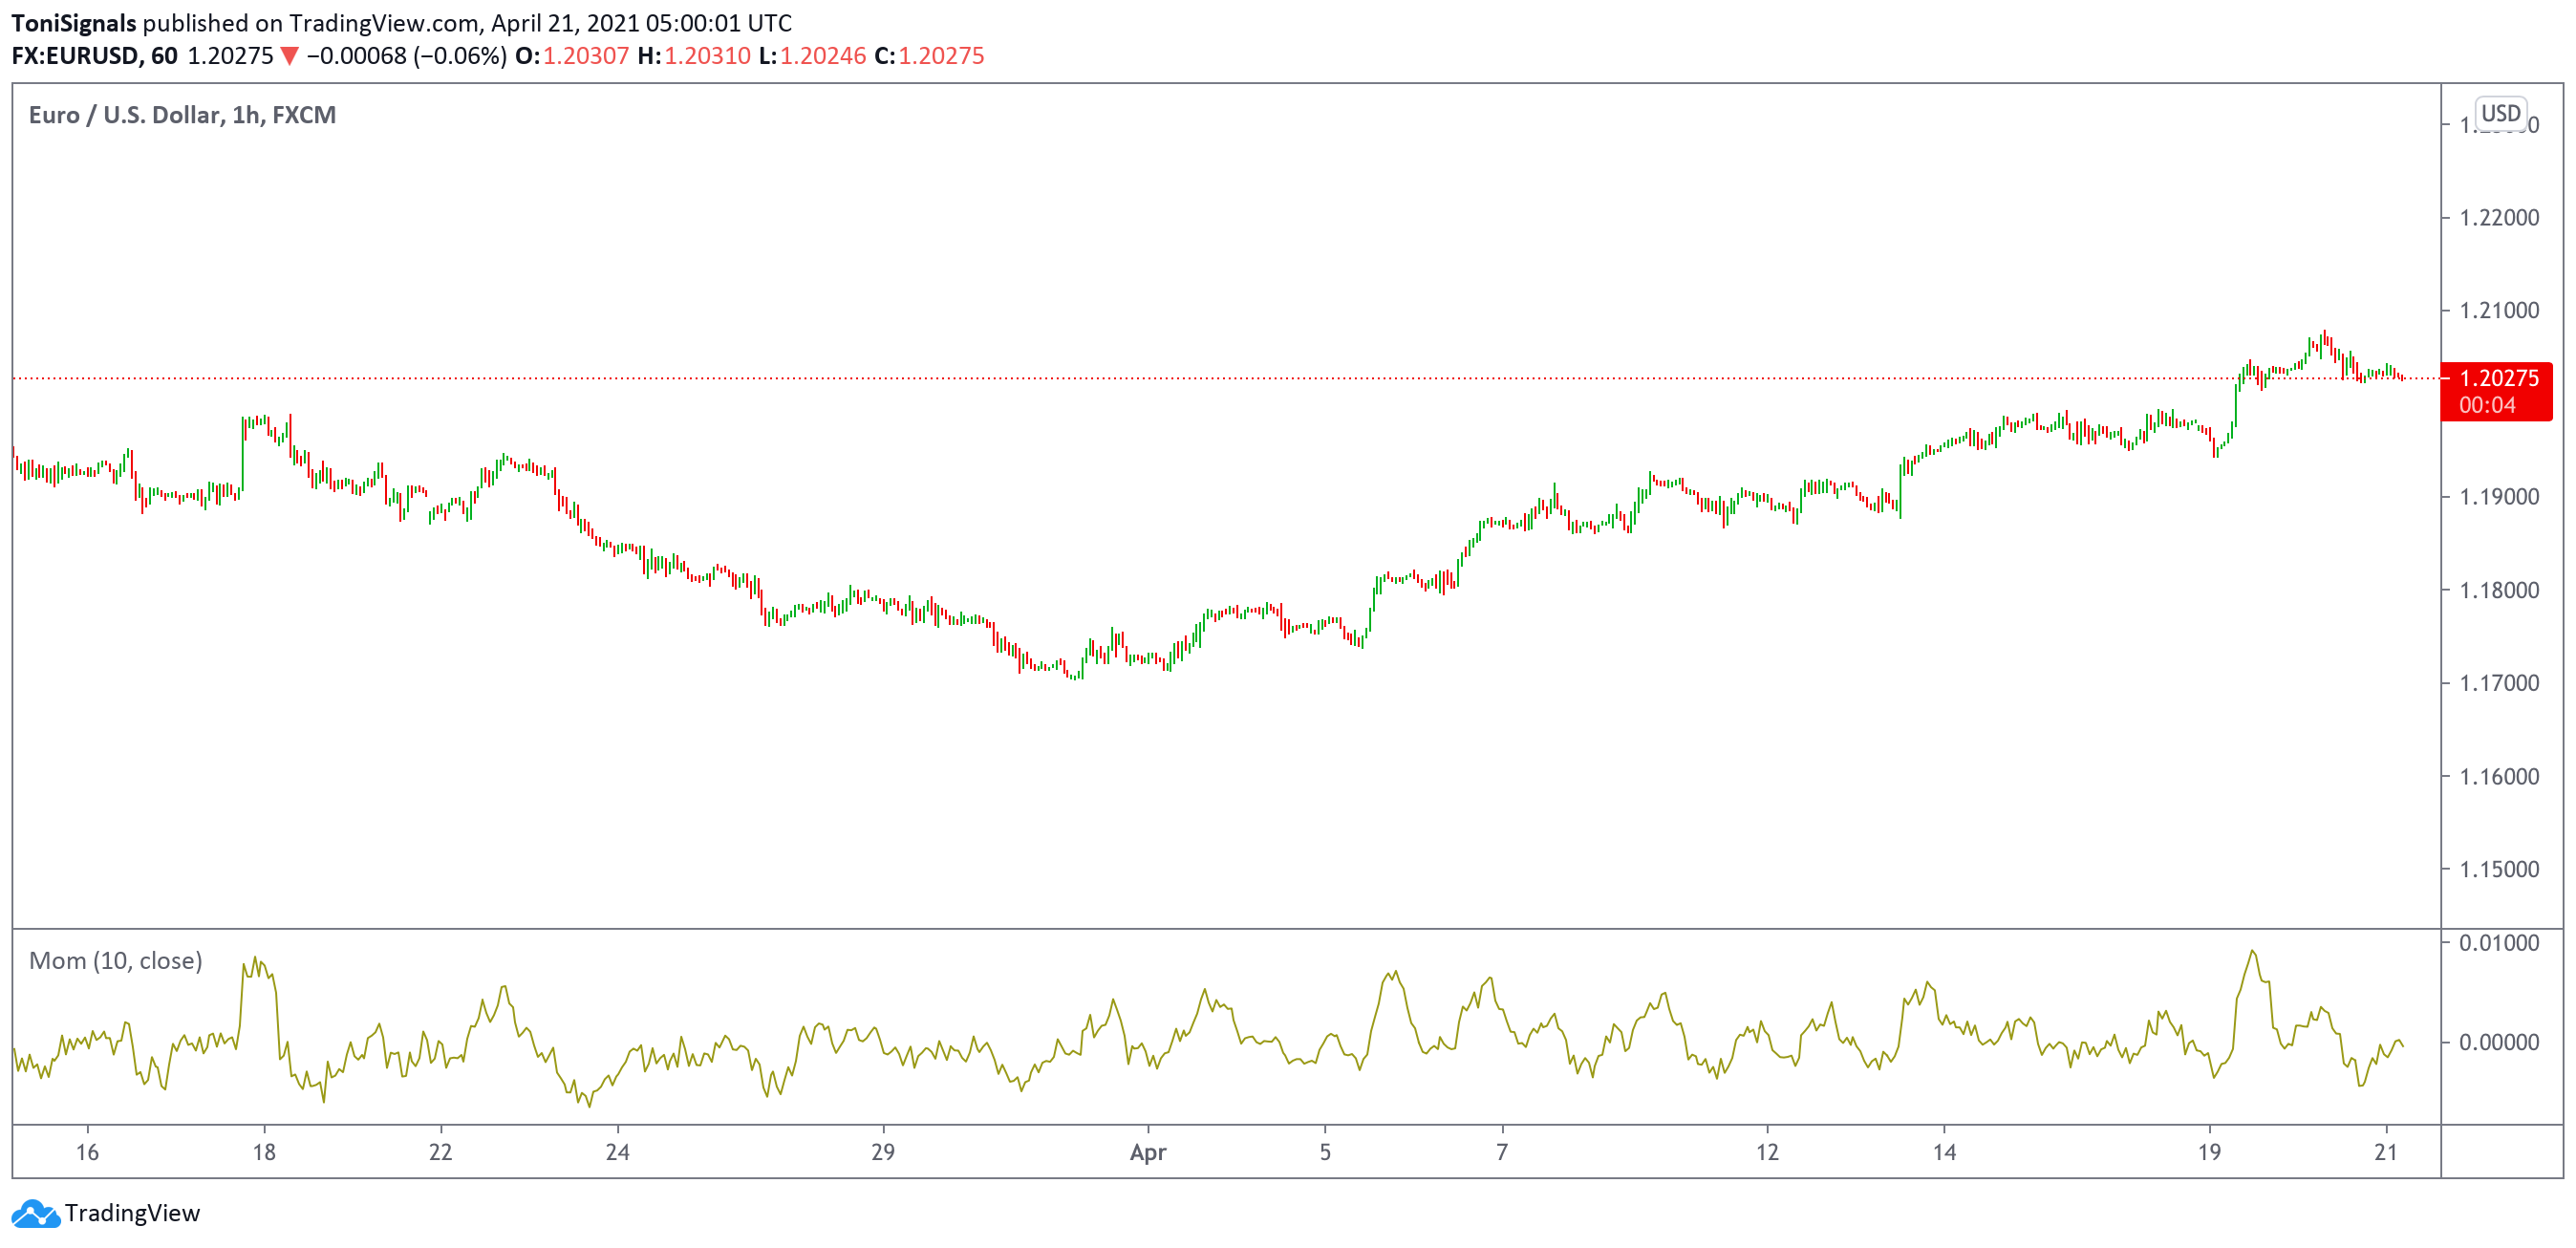Click the 0.00000 momentum scale label
2576x1248 pixels.
click(2498, 1042)
